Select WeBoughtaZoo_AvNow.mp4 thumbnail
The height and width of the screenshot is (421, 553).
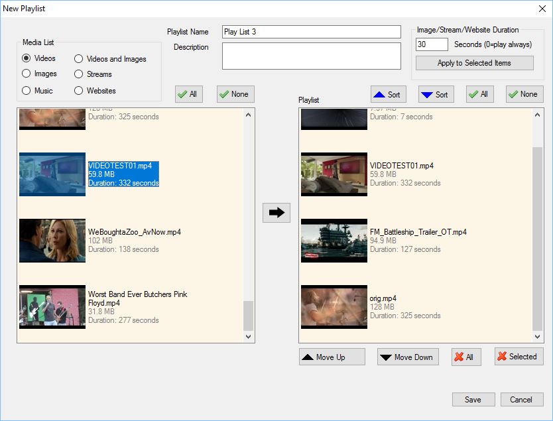point(52,241)
